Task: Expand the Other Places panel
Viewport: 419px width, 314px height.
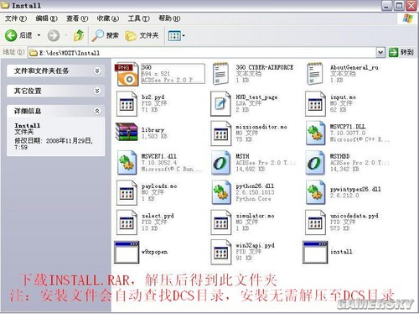Action: pos(97,91)
